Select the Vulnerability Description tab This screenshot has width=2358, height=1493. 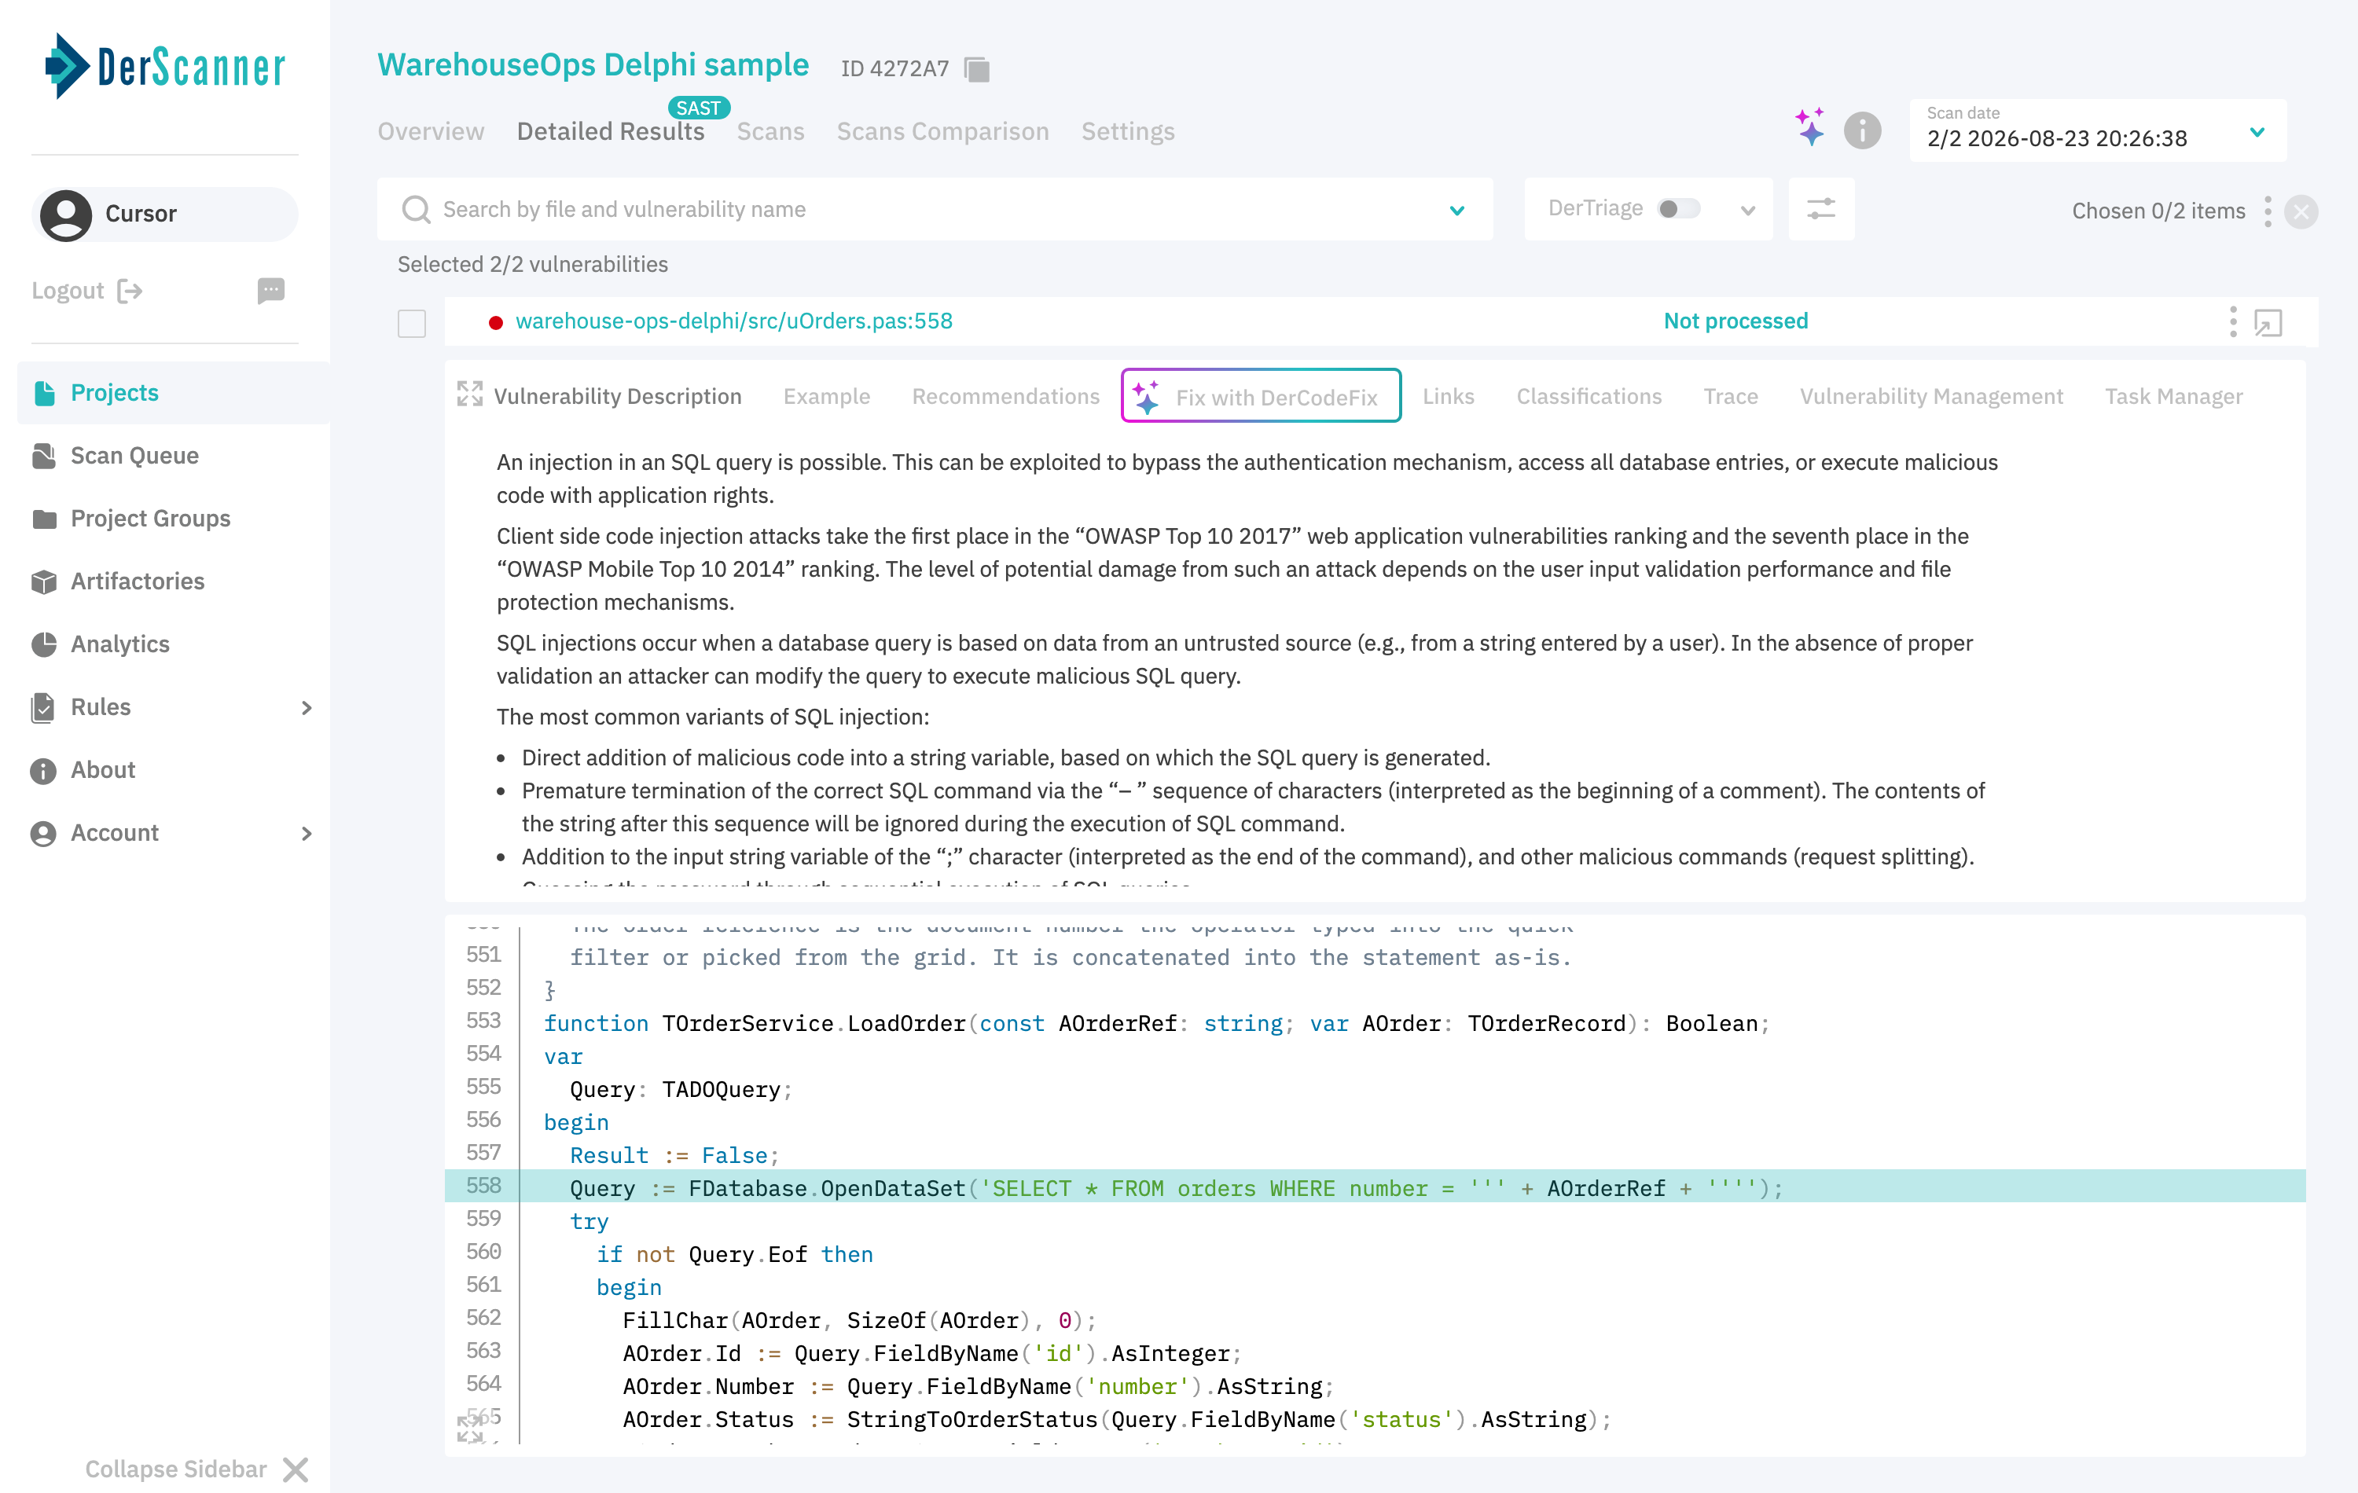617,395
